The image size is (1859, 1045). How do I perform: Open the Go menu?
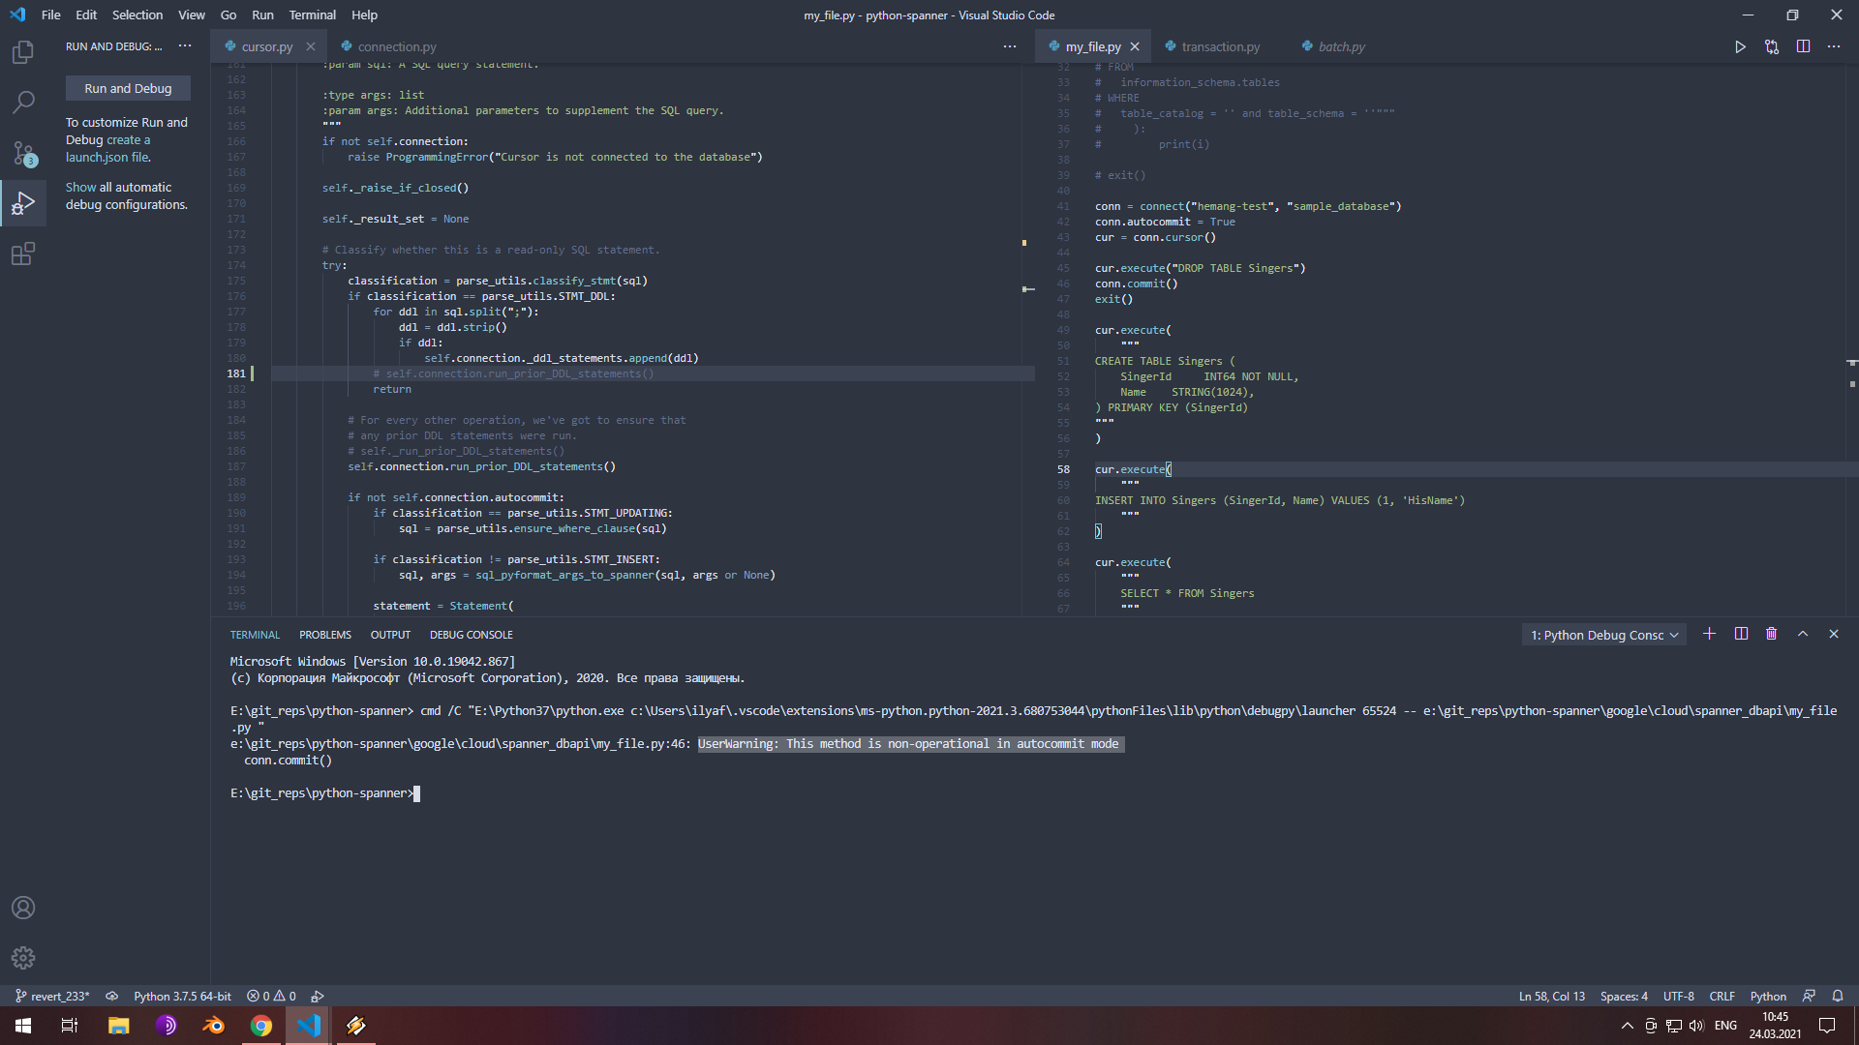(229, 15)
